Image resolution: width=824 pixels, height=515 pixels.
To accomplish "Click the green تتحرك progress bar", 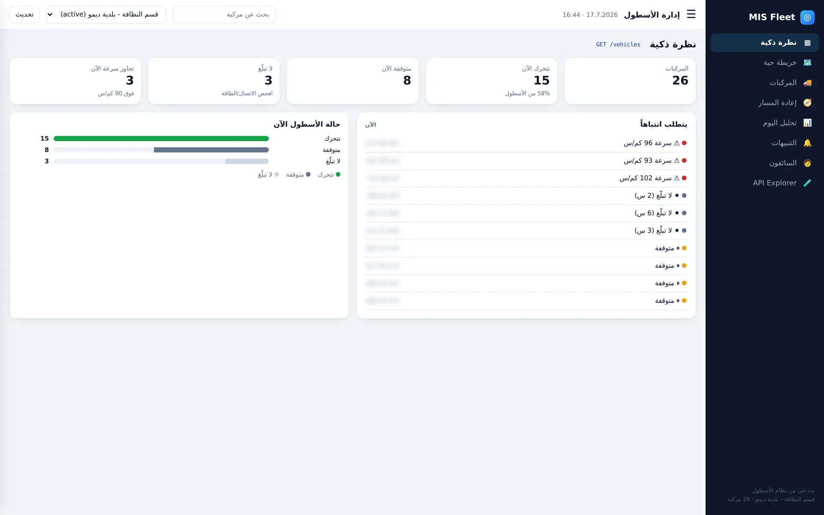I will [161, 139].
